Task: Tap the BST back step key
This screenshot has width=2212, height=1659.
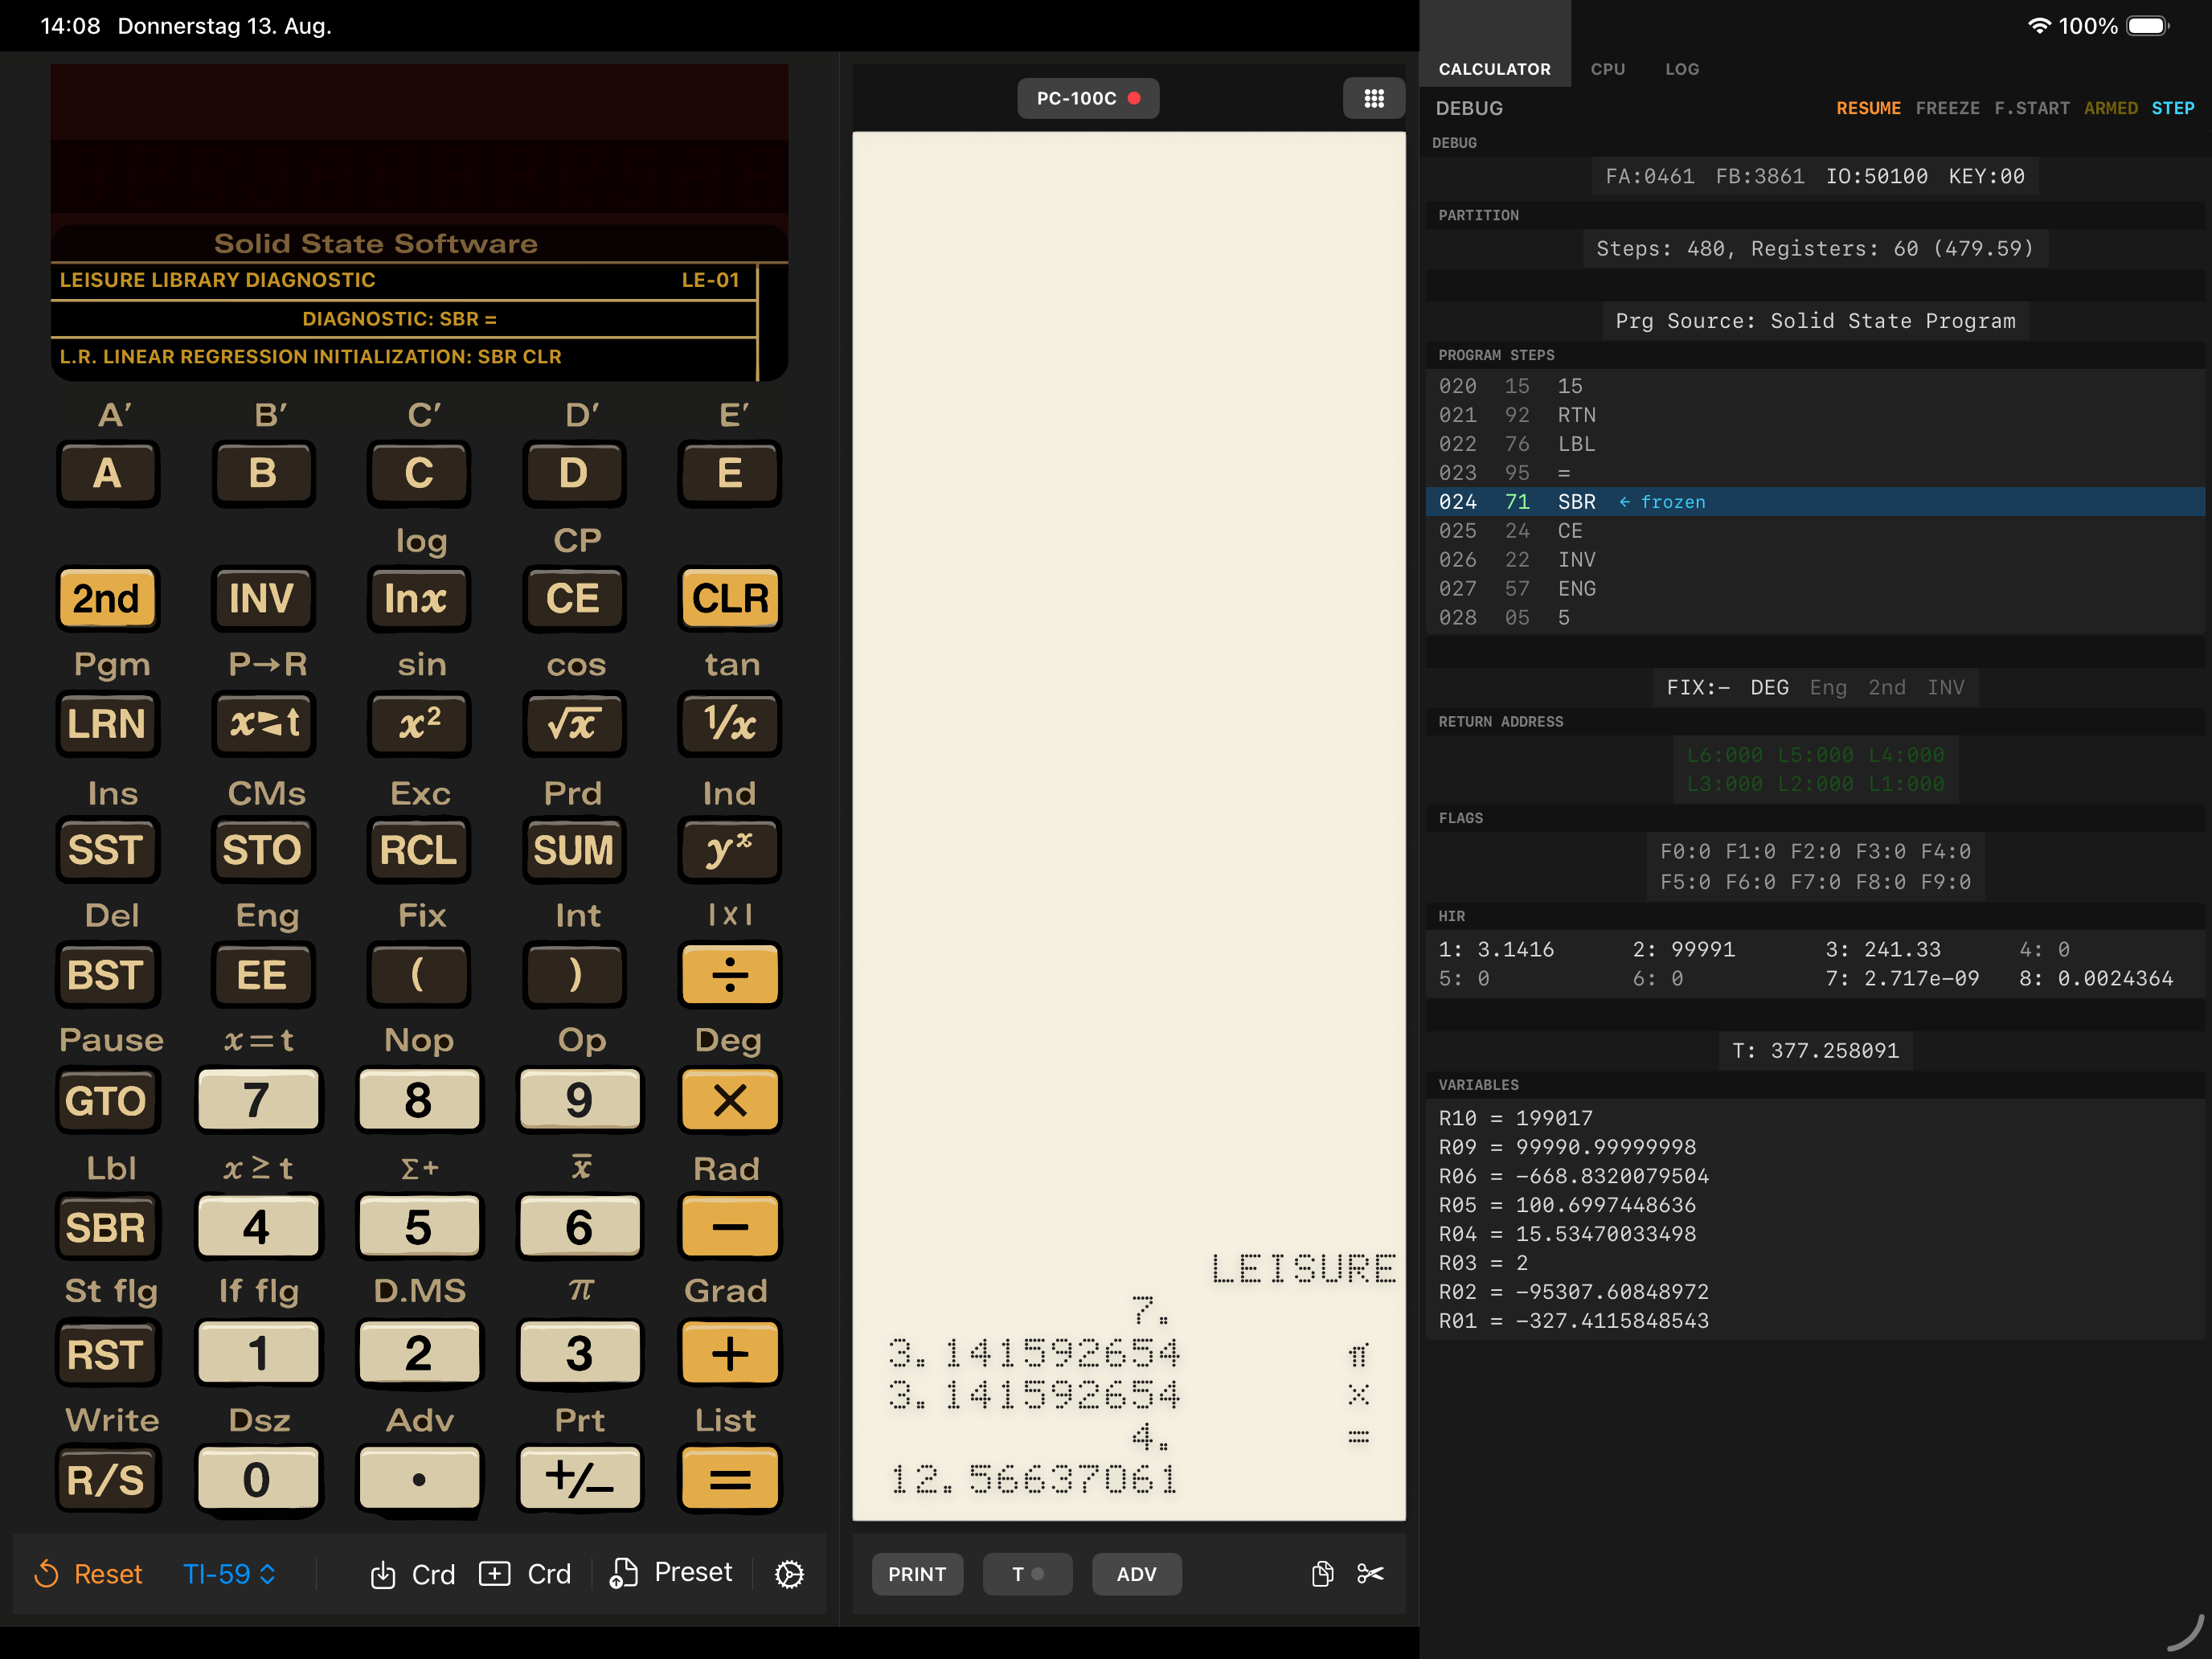Action: [x=108, y=975]
